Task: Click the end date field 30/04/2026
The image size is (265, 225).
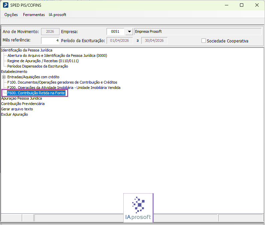Action: [154, 40]
